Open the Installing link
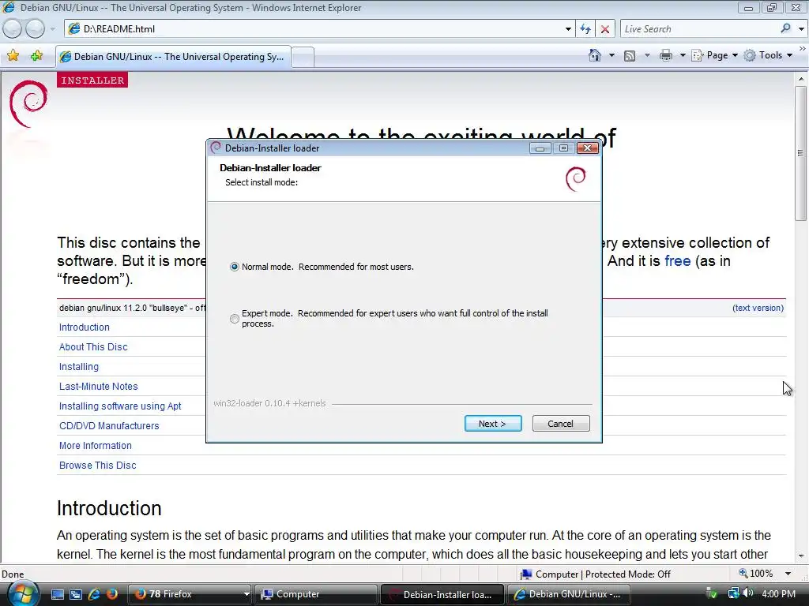Viewport: 809px width, 606px height. click(79, 366)
